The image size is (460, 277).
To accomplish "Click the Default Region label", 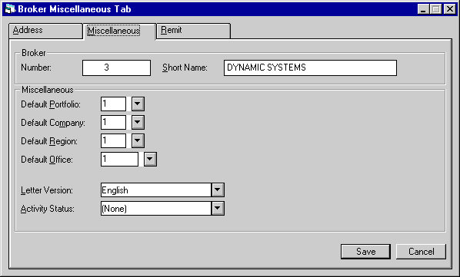I will [x=49, y=141].
